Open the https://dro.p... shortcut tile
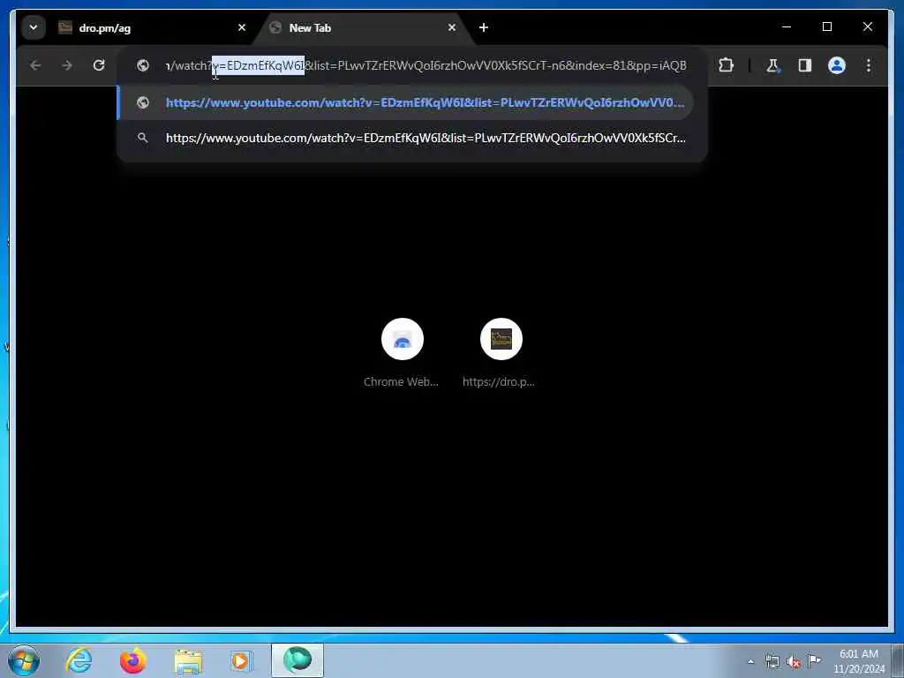Screen dimensions: 904x678 tap(501, 339)
